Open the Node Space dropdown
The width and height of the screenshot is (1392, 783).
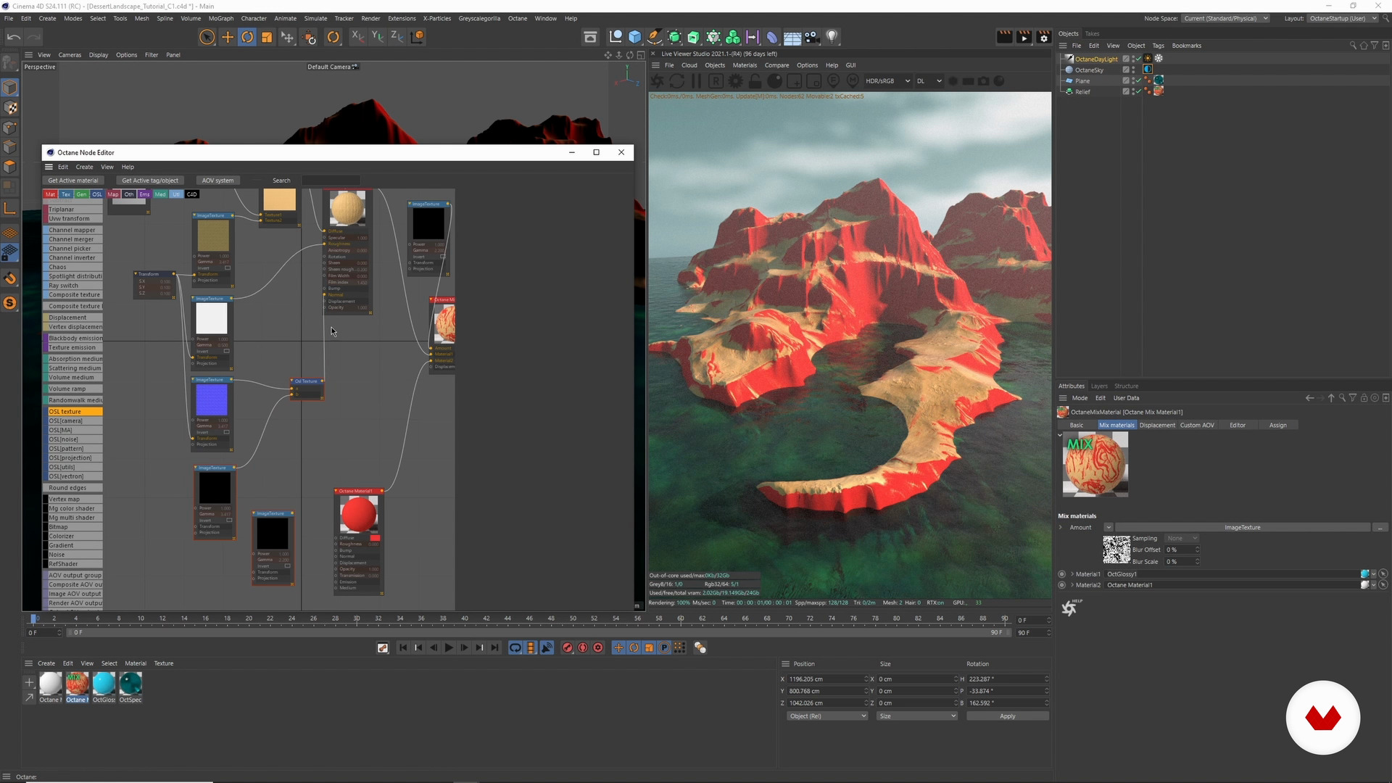coord(1225,18)
